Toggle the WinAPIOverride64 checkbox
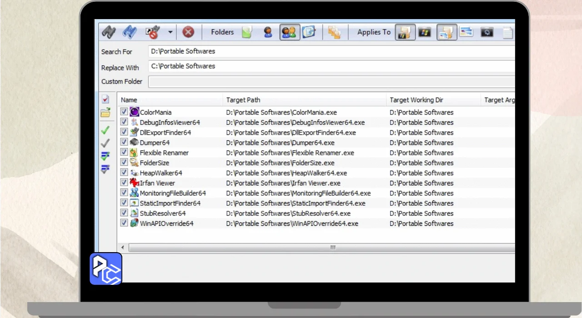Image resolution: width=582 pixels, height=318 pixels. click(x=124, y=223)
